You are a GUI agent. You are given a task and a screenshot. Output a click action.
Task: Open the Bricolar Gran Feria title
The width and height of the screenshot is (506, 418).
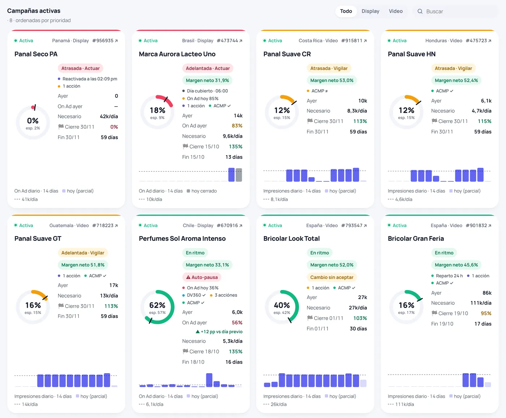coord(416,239)
